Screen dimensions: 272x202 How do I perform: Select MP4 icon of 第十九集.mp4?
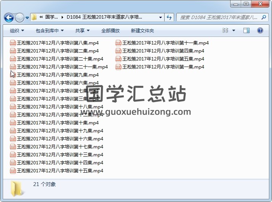pos(13,130)
